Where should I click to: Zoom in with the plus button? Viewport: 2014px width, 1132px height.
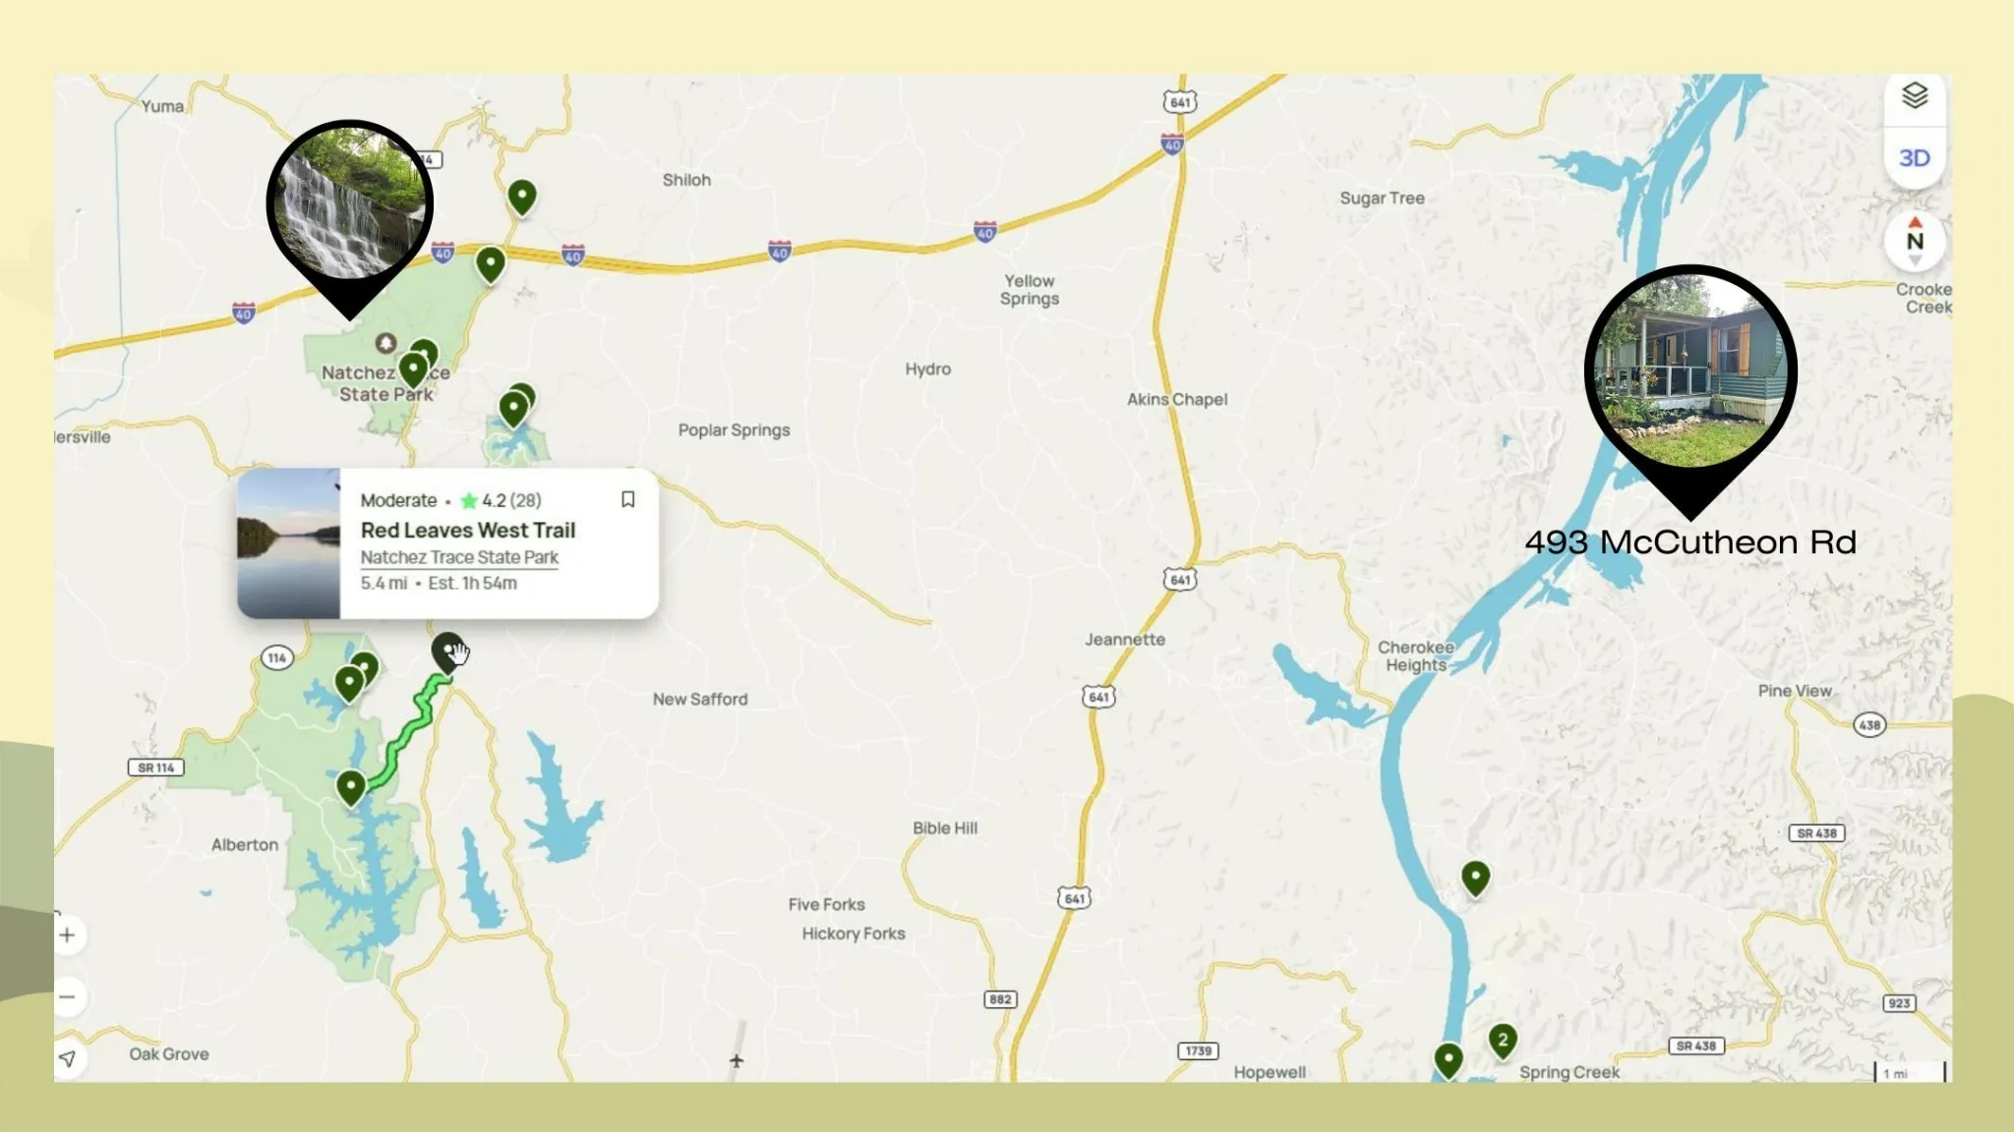pos(67,934)
